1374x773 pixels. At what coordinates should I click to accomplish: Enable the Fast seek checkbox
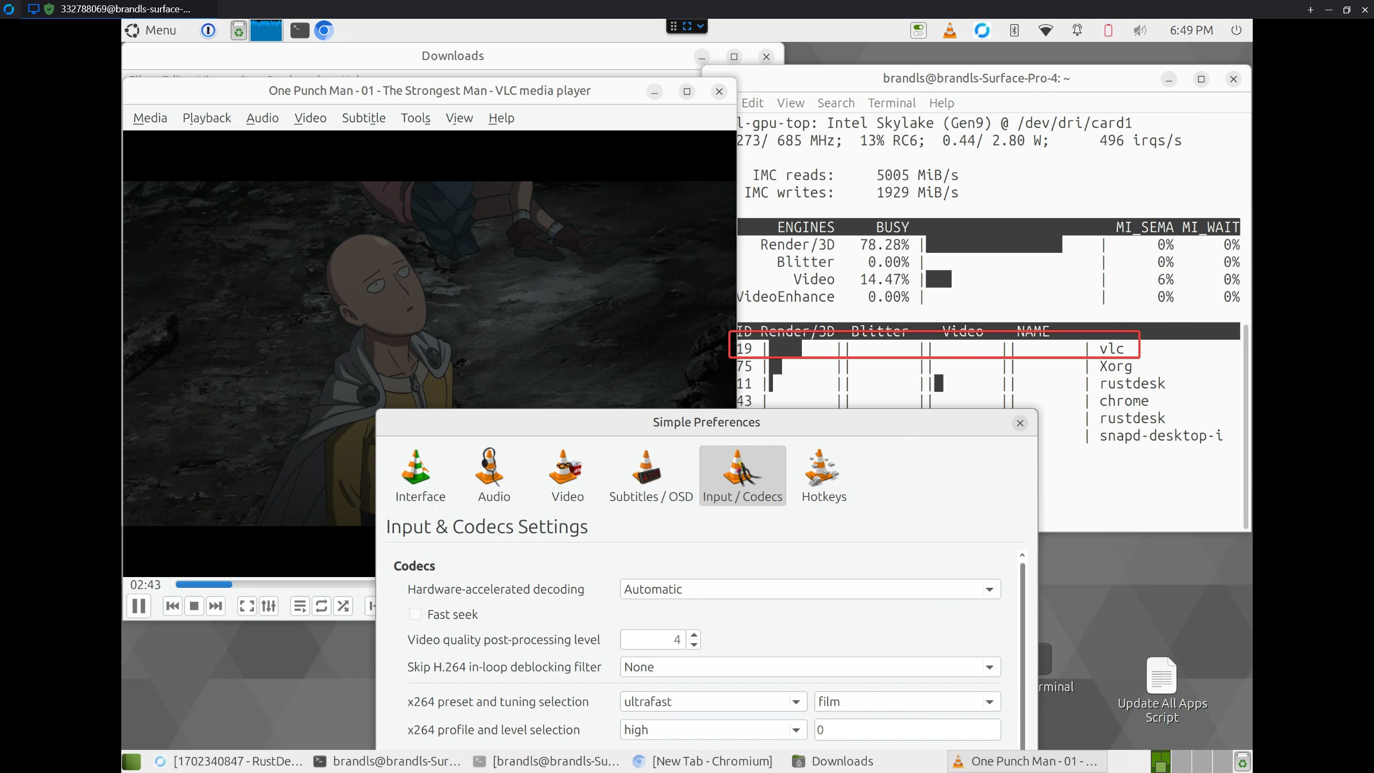415,614
